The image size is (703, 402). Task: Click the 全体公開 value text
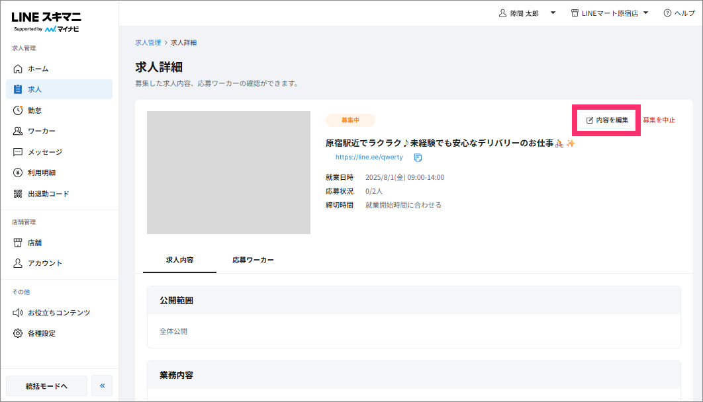coord(173,331)
